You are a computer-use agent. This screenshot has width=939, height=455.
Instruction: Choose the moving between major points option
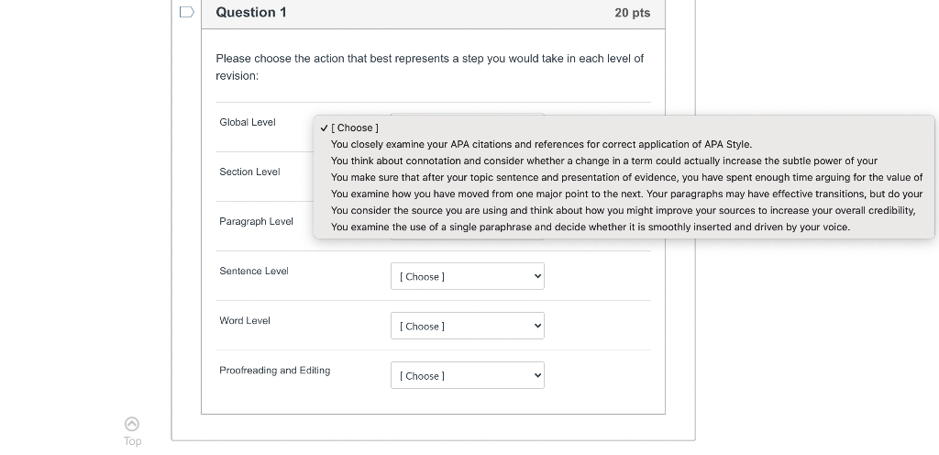[626, 194]
